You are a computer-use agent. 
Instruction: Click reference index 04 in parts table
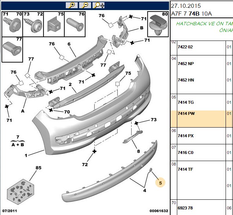tap(174, 58)
